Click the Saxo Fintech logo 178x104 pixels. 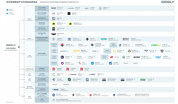123,80
